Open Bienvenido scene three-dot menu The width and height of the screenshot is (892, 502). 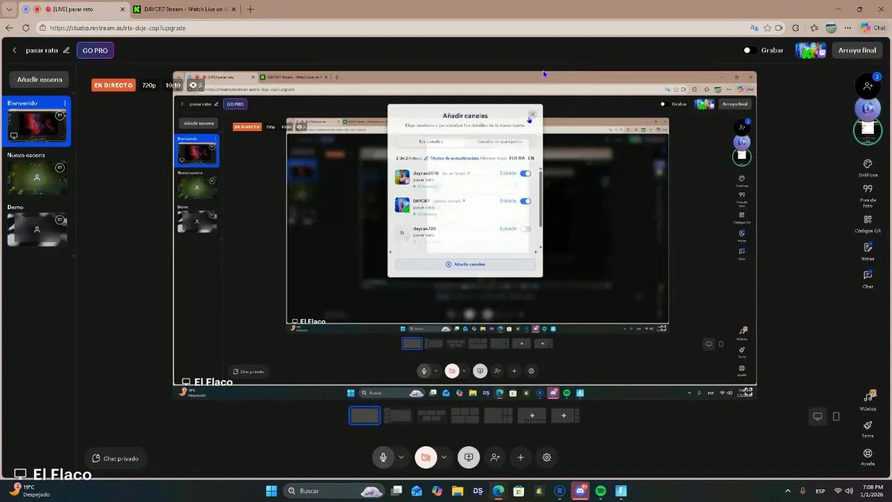tap(65, 103)
